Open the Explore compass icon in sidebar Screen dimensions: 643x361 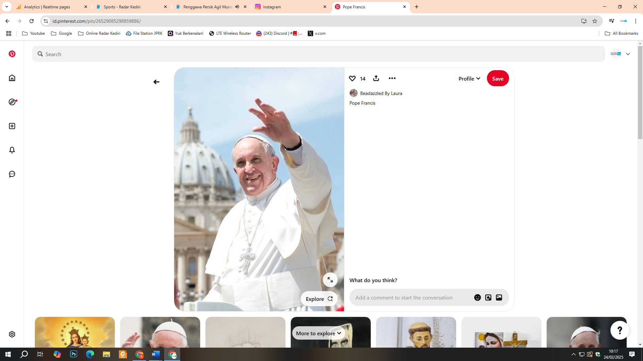point(12,102)
